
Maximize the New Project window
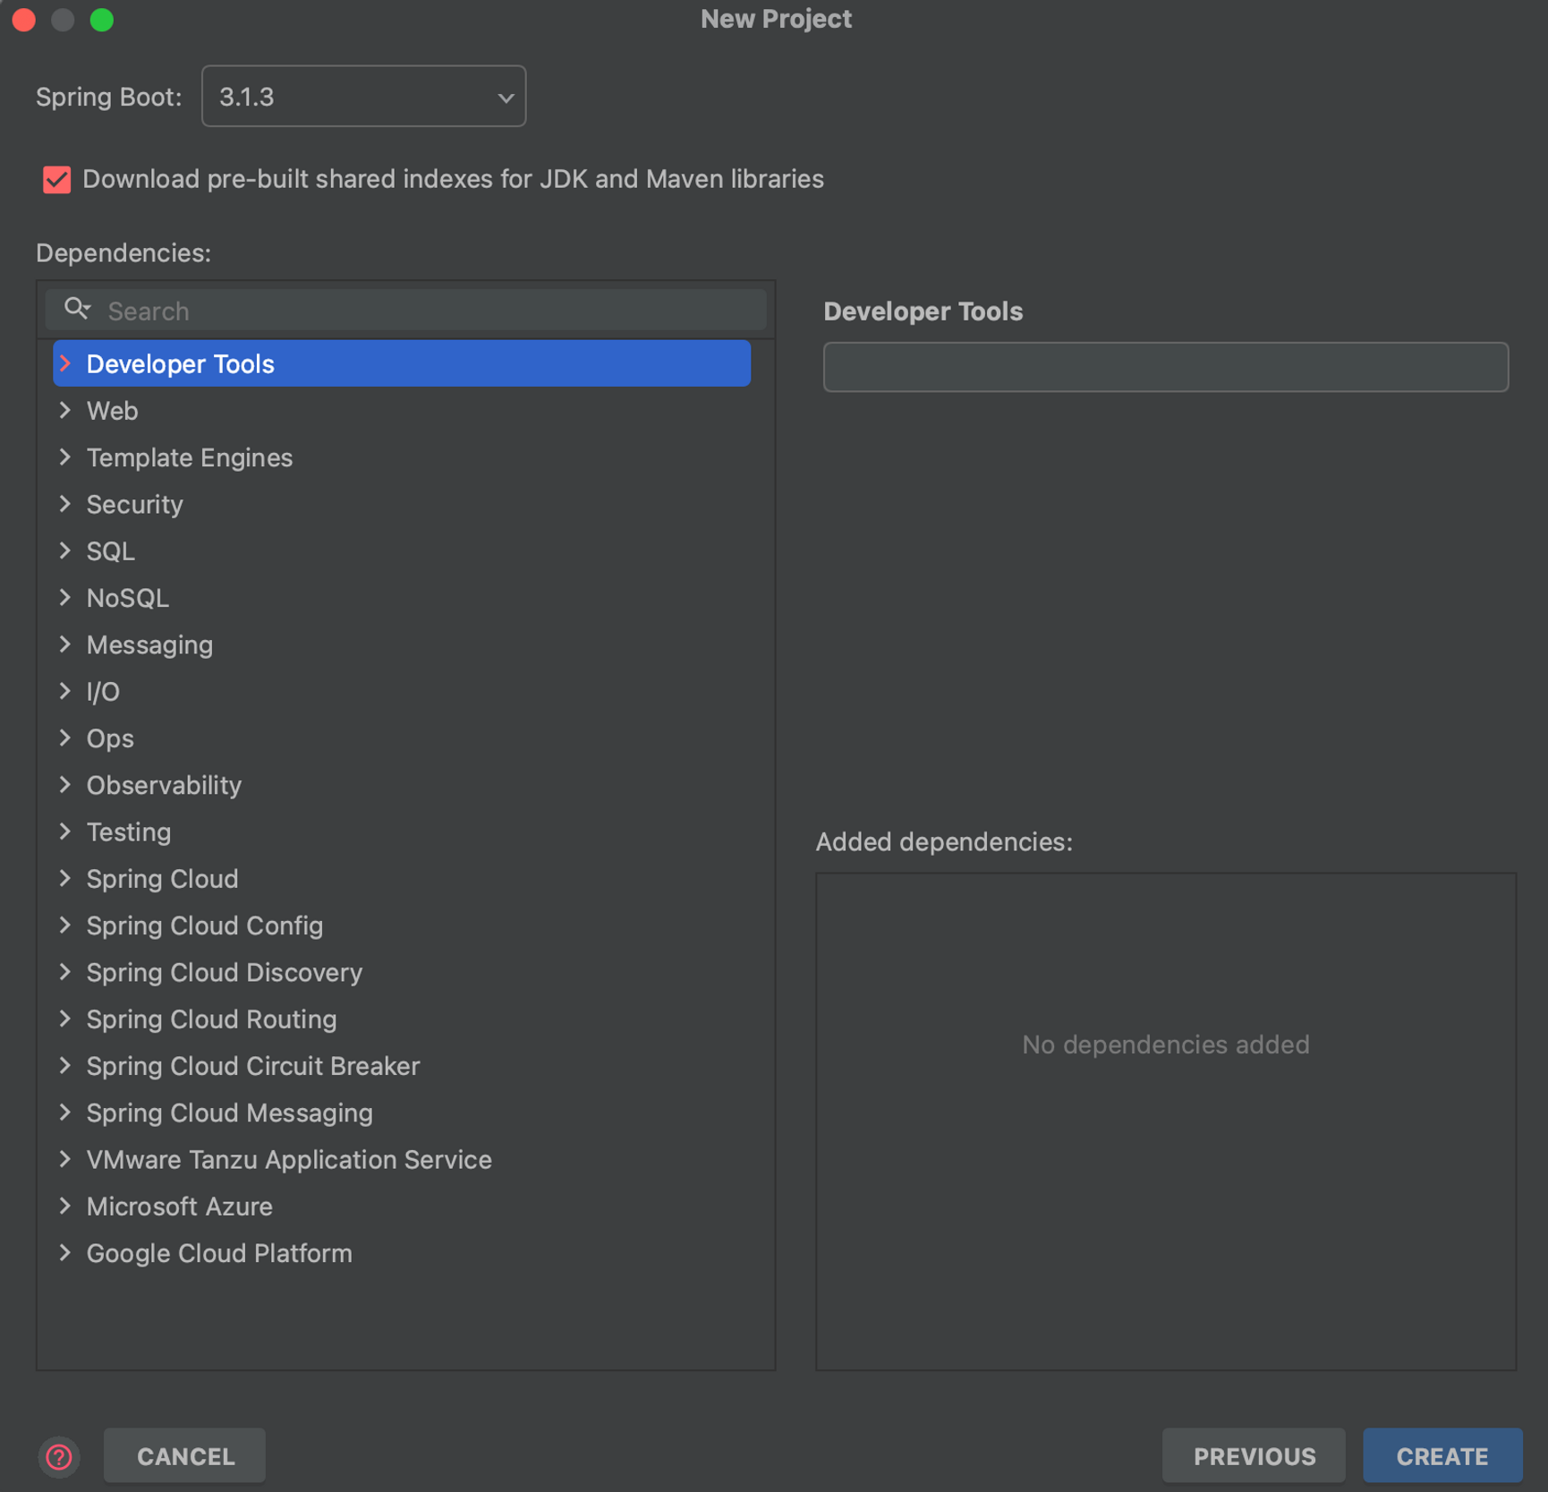102,20
